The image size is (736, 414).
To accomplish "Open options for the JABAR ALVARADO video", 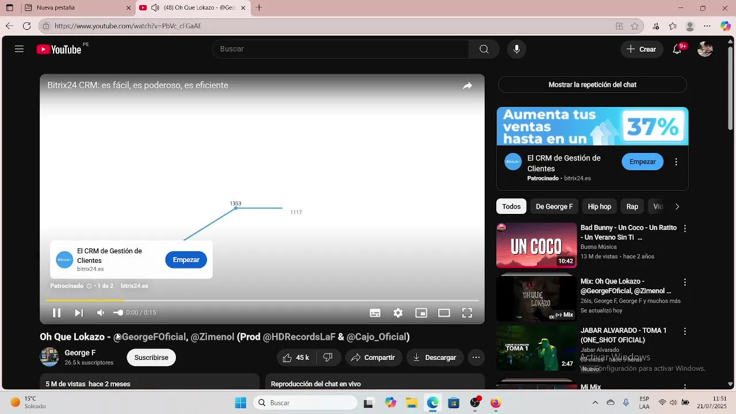I will click(685, 332).
